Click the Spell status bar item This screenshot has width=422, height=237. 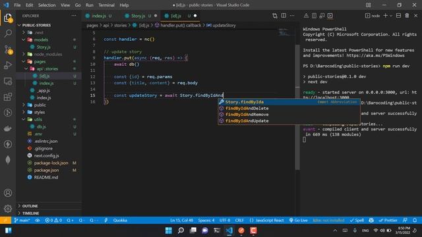click(357, 220)
